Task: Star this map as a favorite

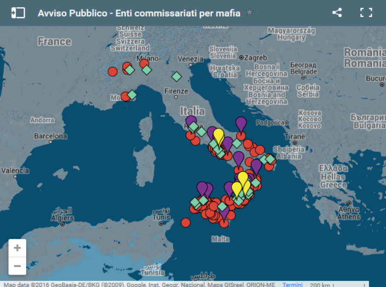Action: [249, 12]
